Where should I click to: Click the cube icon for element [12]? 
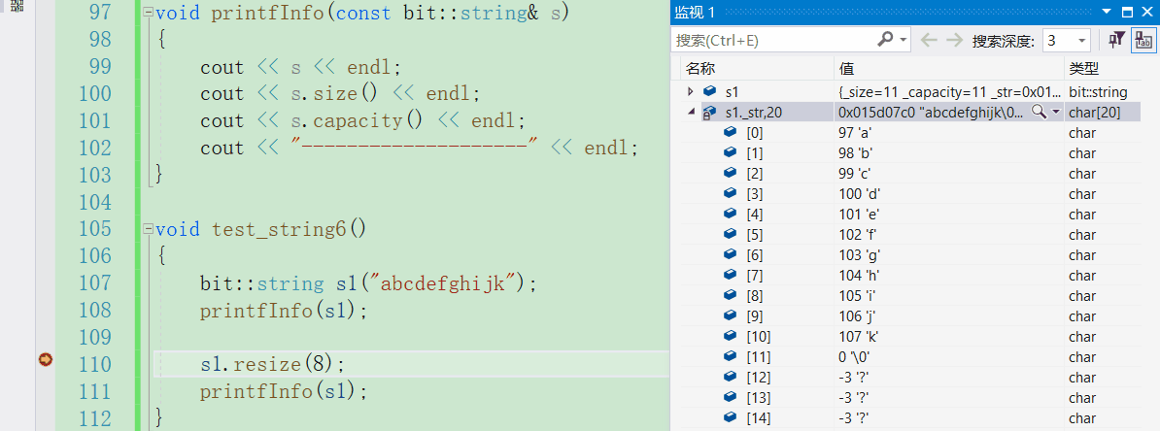(x=731, y=378)
